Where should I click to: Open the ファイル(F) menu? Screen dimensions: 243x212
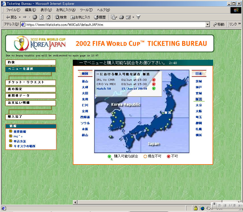pyautogui.click(x=13, y=10)
